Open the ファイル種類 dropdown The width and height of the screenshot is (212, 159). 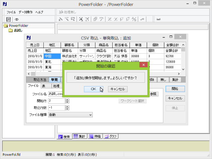pos(71,115)
